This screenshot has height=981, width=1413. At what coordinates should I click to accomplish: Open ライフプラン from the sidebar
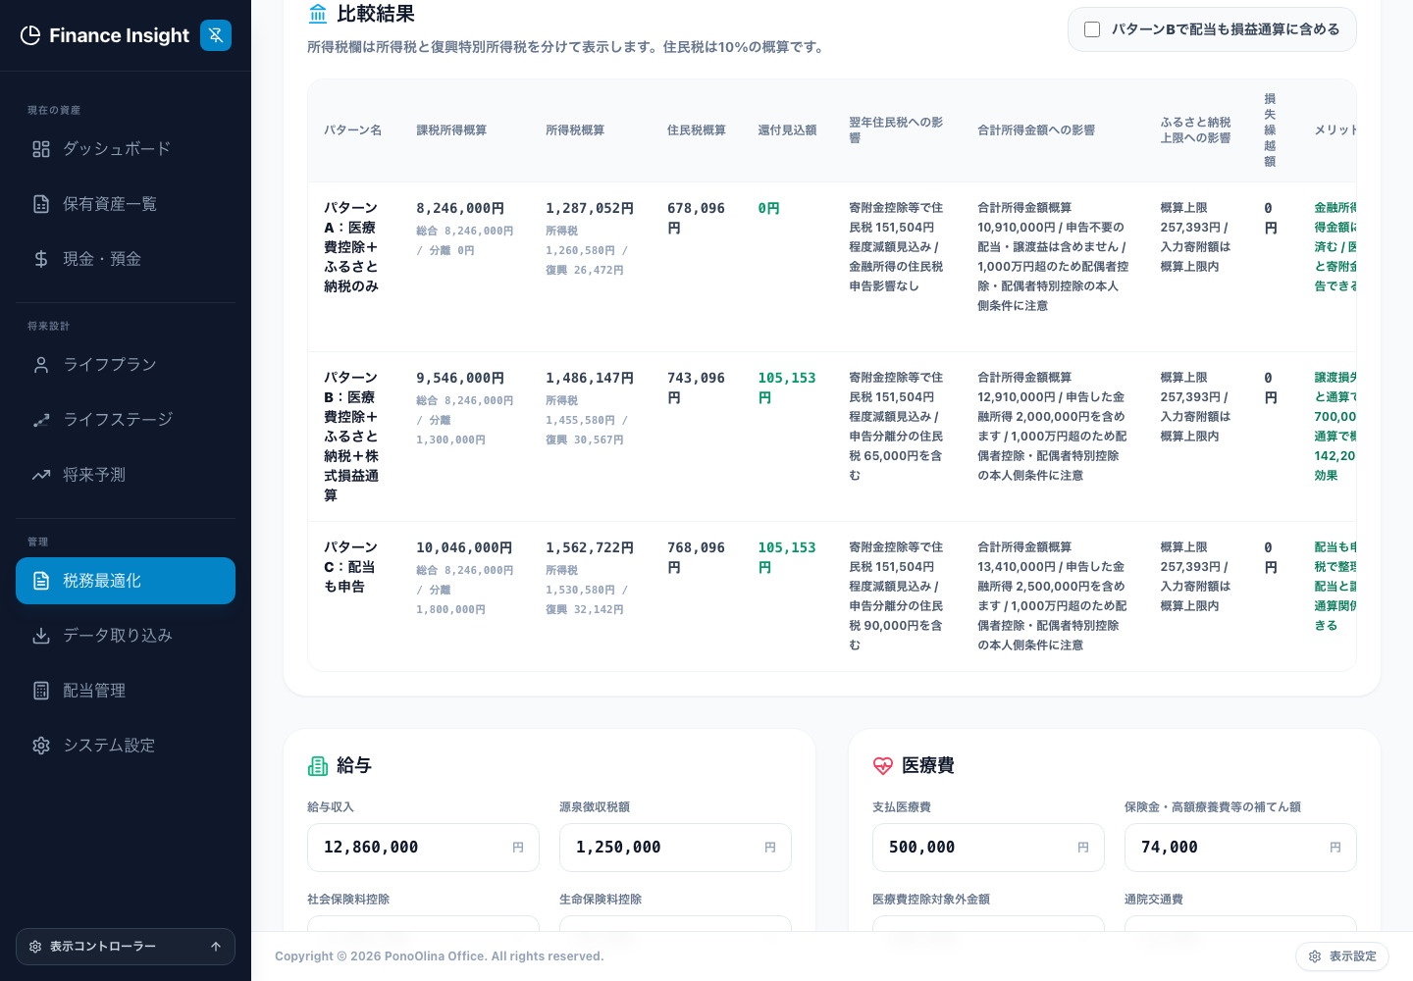(x=126, y=365)
